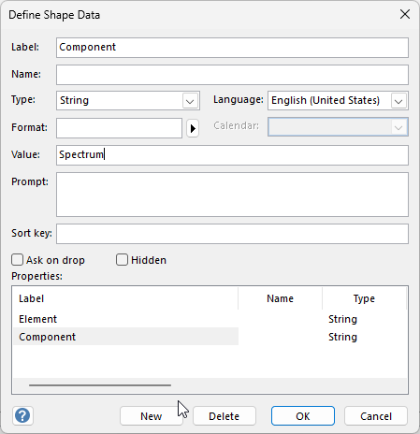
Task: Click the Format text field
Action: tap(119, 128)
